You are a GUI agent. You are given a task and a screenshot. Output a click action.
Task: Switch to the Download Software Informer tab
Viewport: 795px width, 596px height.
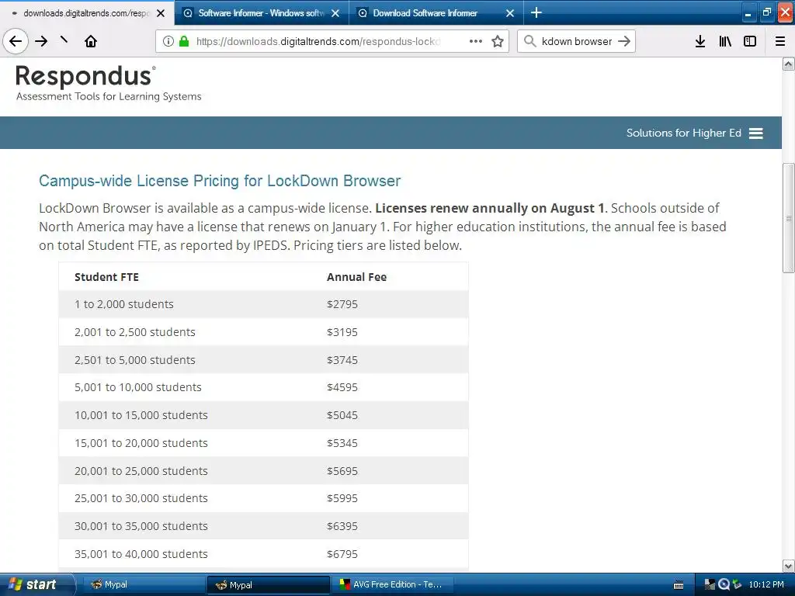(x=436, y=13)
